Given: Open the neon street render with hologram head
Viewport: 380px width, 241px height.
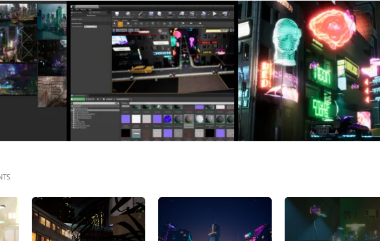Looking at the screenshot, I should [x=309, y=71].
